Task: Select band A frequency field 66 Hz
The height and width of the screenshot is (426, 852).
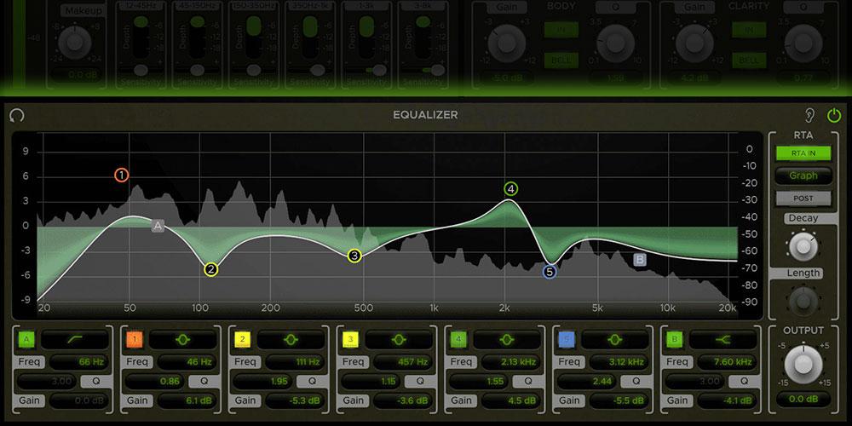Action: tap(79, 362)
